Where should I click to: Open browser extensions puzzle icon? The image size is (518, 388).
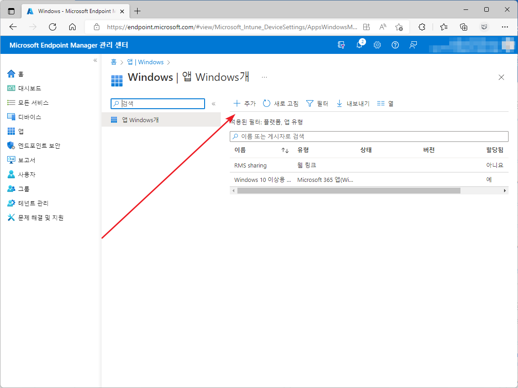coord(422,27)
